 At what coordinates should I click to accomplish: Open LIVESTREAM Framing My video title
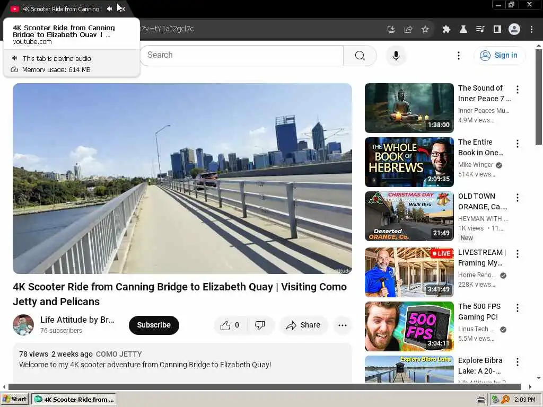[x=481, y=258]
